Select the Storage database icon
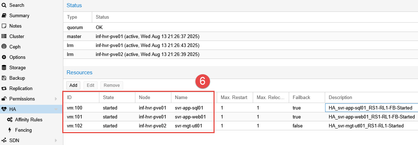The width and height of the screenshot is (418, 145). (4, 68)
